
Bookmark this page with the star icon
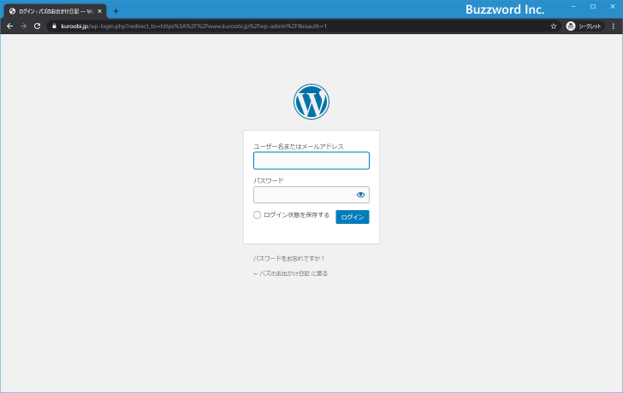[554, 26]
